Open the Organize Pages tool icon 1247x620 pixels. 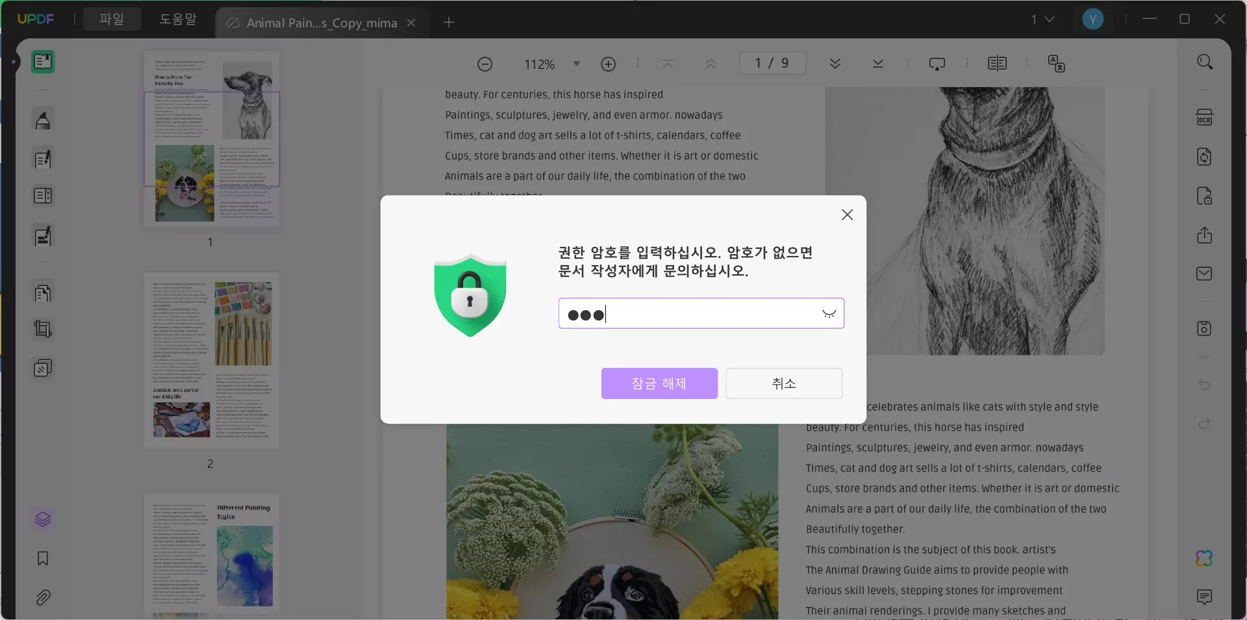point(43,196)
